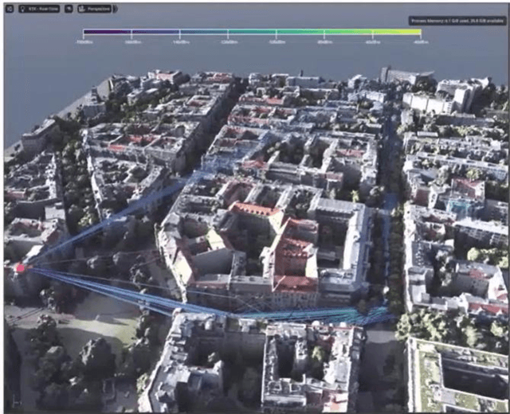Select the red transmitter marker
The width and height of the screenshot is (510, 414).
pos(21,268)
